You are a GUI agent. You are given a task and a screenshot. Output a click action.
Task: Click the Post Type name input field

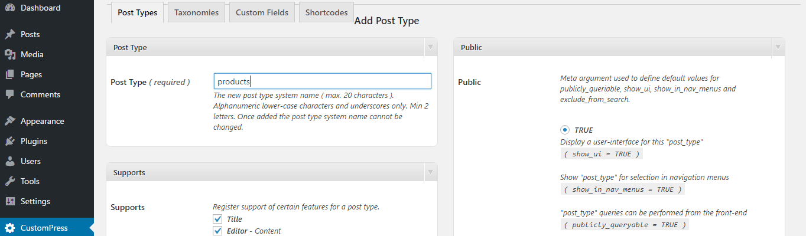pyautogui.click(x=322, y=81)
